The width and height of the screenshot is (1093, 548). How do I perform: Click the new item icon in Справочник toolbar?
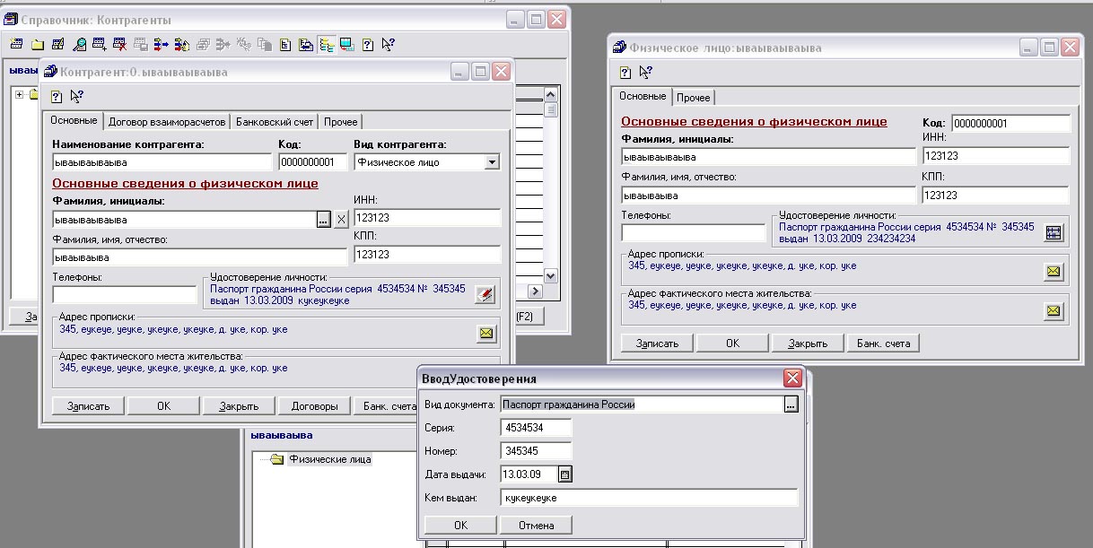coord(16,44)
